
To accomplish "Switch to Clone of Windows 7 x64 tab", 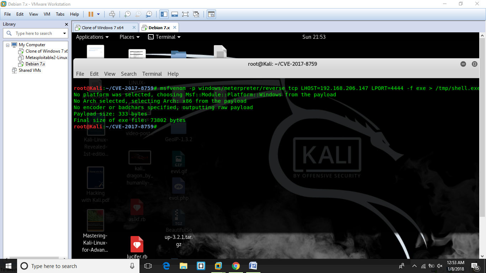I will (102, 27).
